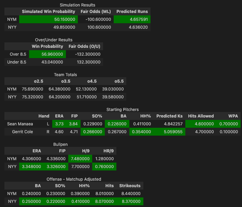Select NYM o5.5 value 39.030000

113,89
